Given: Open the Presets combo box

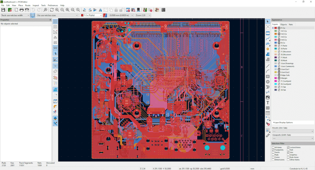Looking at the screenshot, I should point(292,131).
